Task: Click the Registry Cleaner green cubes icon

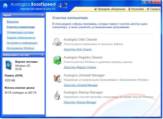Action: pyautogui.click(x=57, y=60)
